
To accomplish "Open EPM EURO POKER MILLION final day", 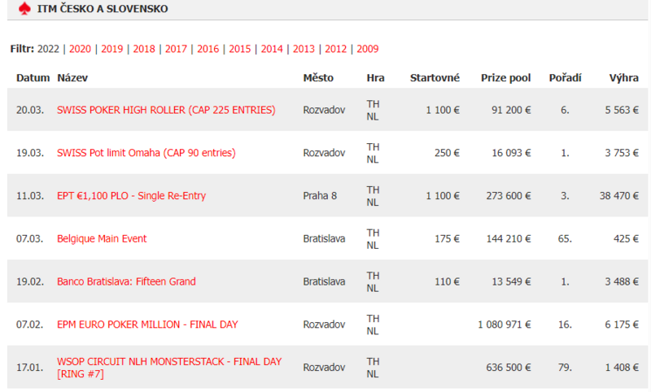I will pyautogui.click(x=147, y=324).
